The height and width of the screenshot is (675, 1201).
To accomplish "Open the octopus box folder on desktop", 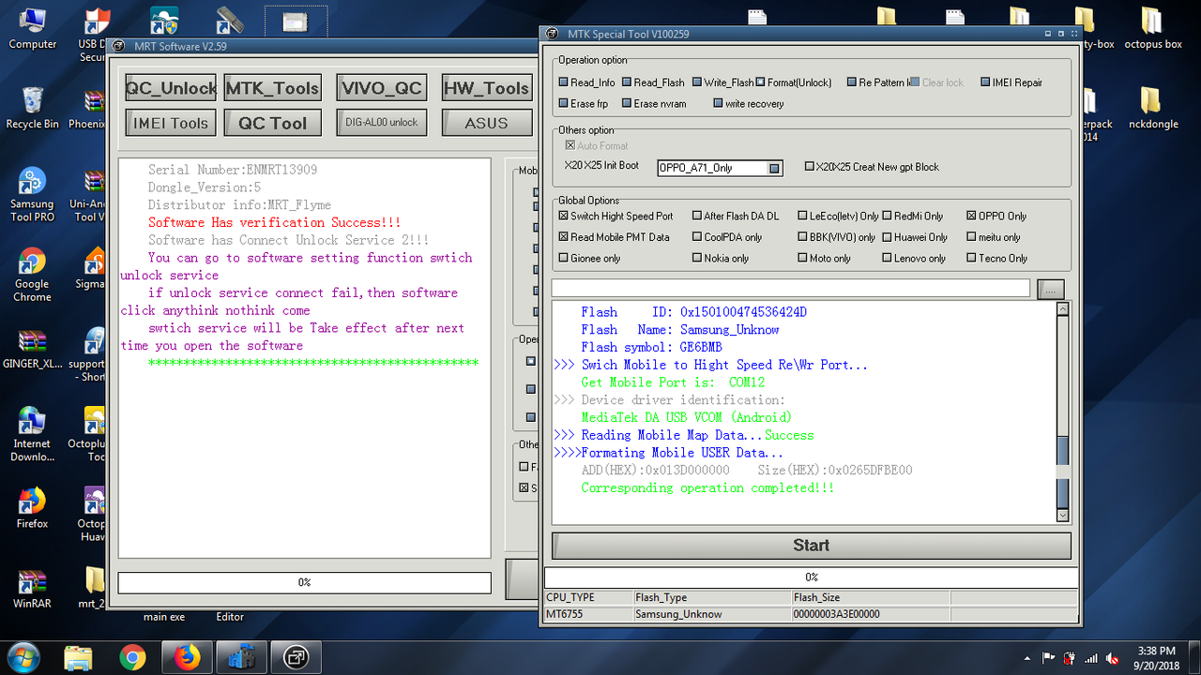I will [1153, 28].
